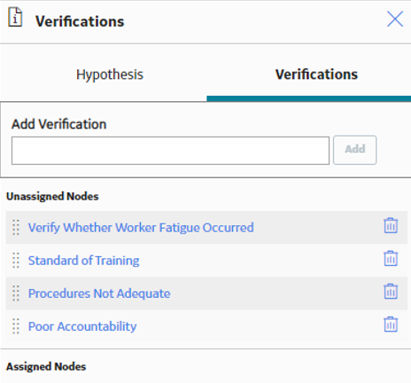Screen dimensions: 411x383
Task: Delete Standard of Training with its trash icon
Action: point(391,259)
